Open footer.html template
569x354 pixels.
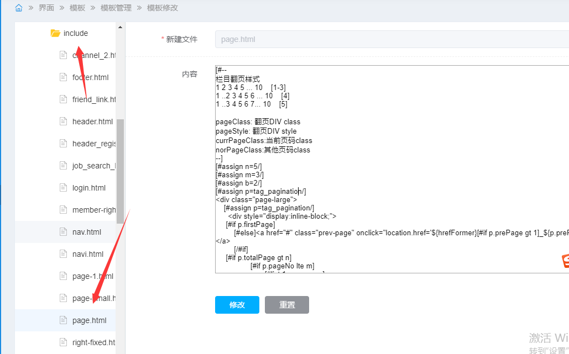[90, 77]
